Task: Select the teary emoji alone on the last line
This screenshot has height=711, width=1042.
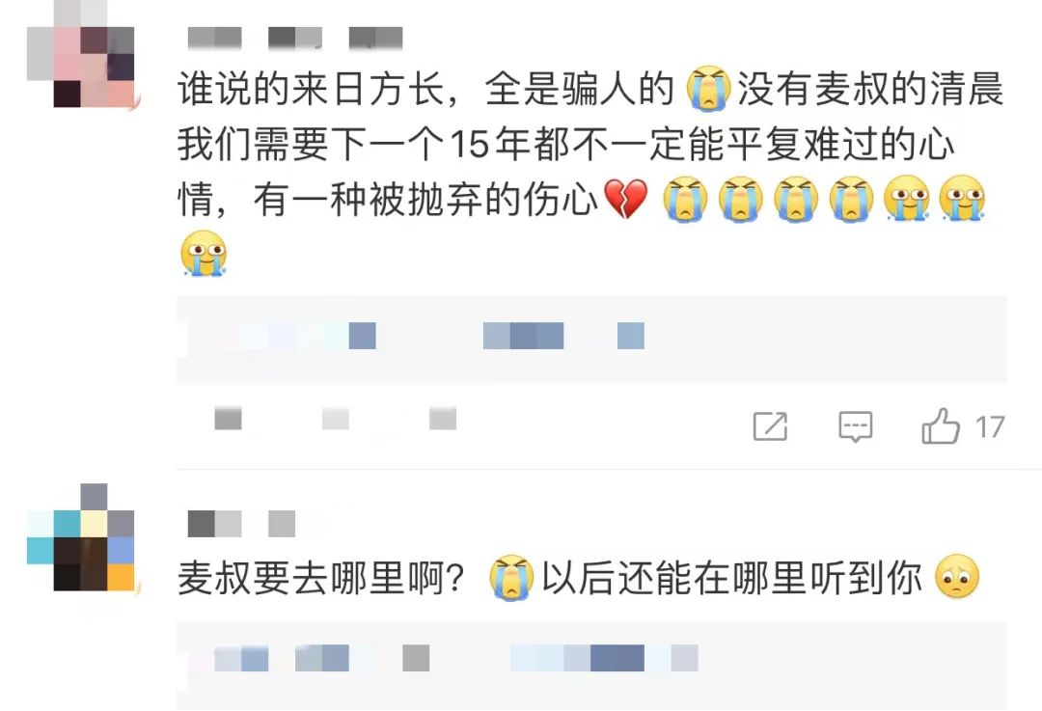Action: click(204, 253)
